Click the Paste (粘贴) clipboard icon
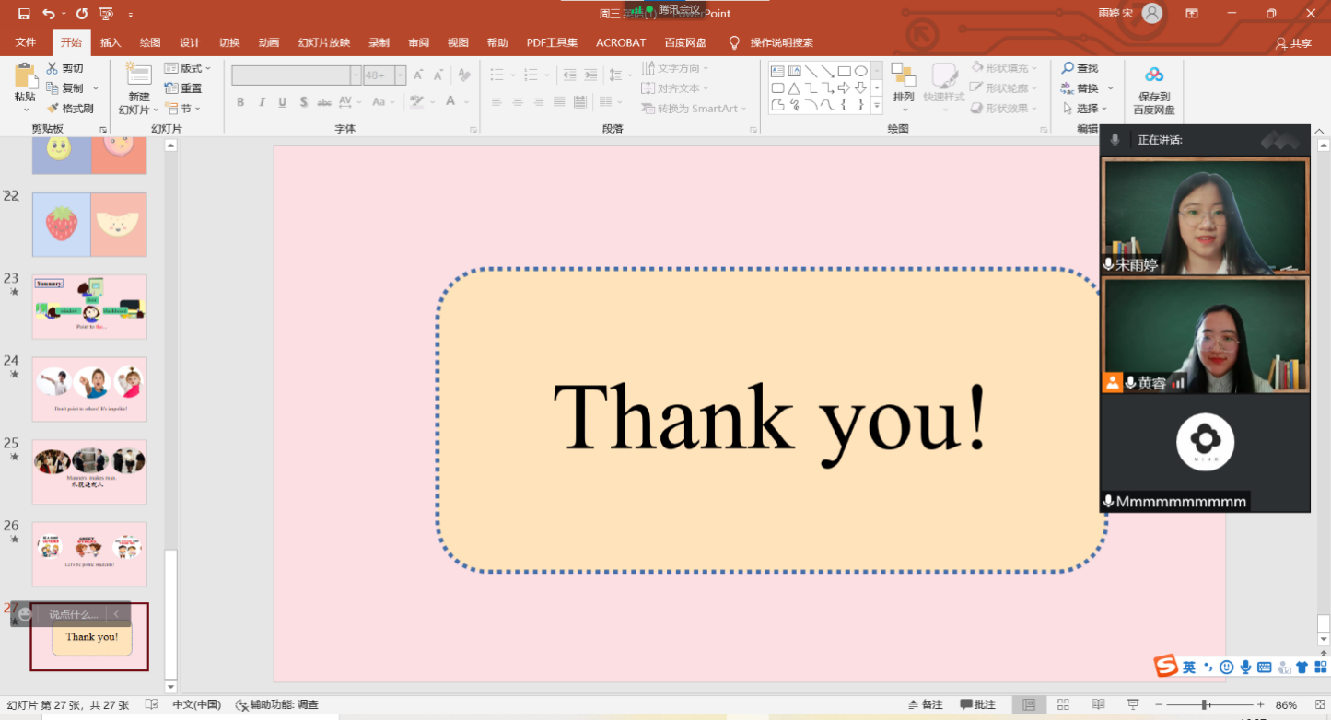This screenshot has width=1331, height=720. pos(25,76)
